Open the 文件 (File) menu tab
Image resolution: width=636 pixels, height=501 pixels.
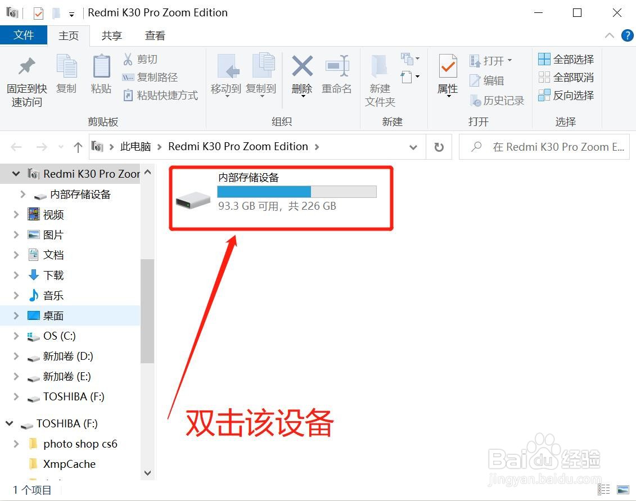[24, 35]
